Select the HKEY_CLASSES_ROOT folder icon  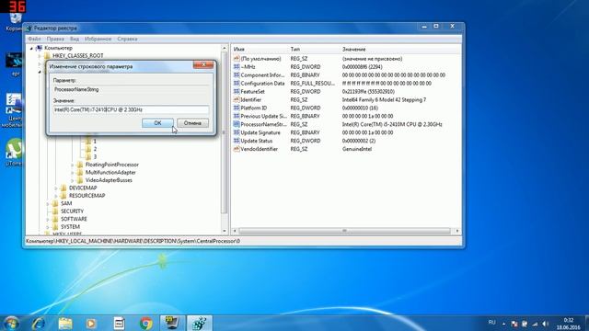47,56
